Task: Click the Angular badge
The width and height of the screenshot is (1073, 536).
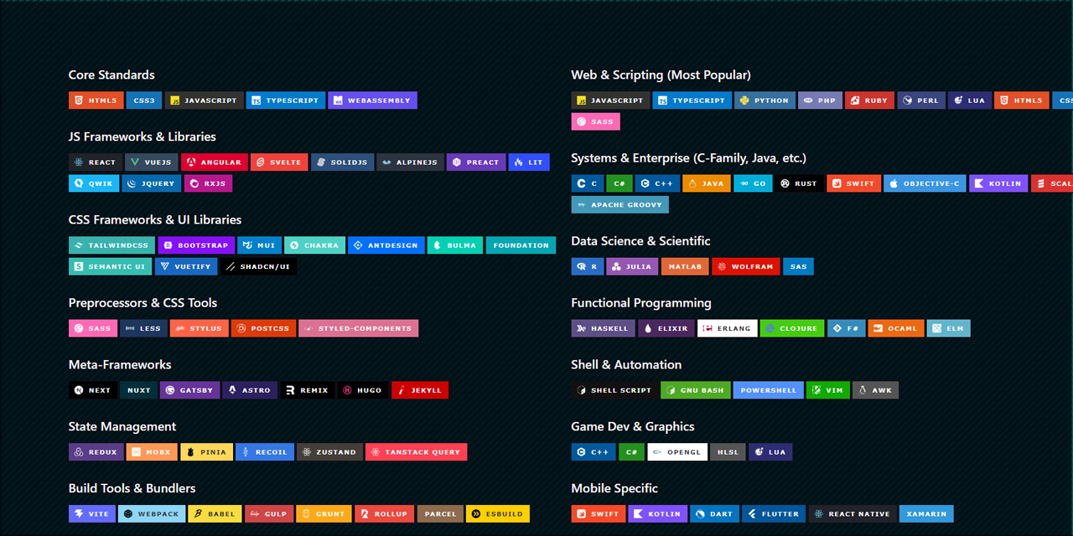Action: tap(215, 162)
